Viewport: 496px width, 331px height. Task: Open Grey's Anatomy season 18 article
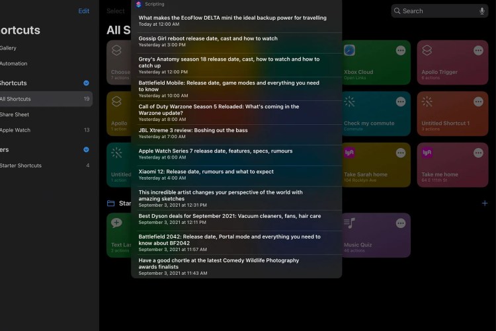[x=236, y=65]
